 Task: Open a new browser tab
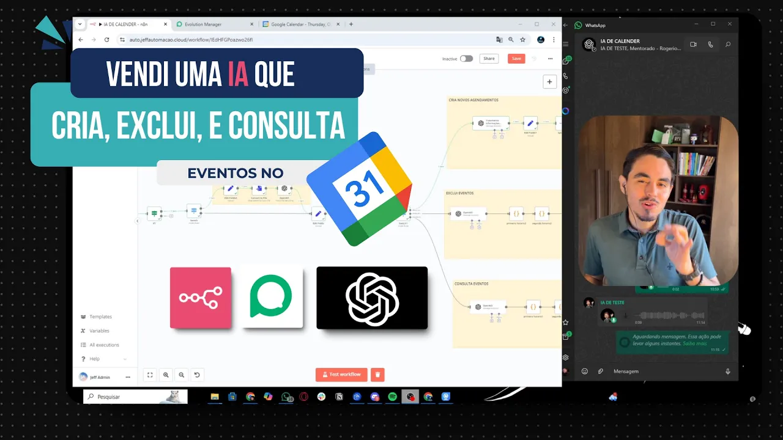point(351,24)
